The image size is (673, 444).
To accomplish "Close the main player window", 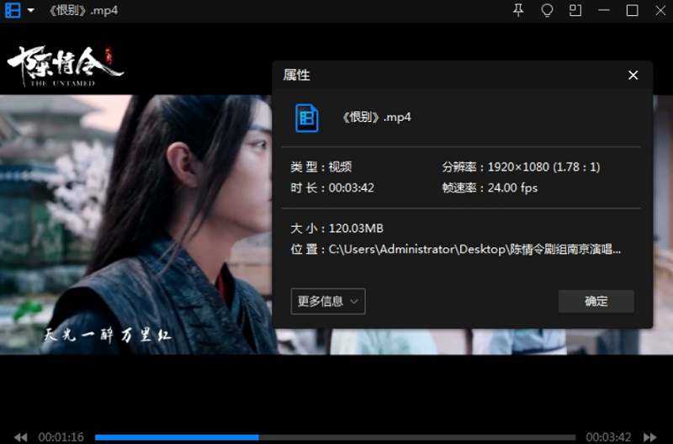I will point(659,10).
